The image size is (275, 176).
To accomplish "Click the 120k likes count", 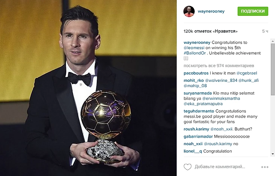I will 211,31.
